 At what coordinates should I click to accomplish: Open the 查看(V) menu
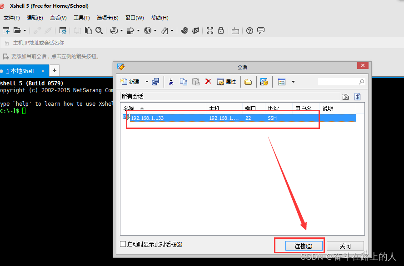pos(58,18)
